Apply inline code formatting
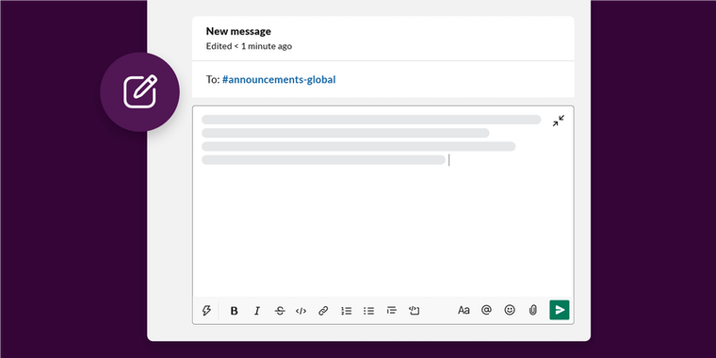Image resolution: width=716 pixels, height=358 pixels. click(301, 311)
